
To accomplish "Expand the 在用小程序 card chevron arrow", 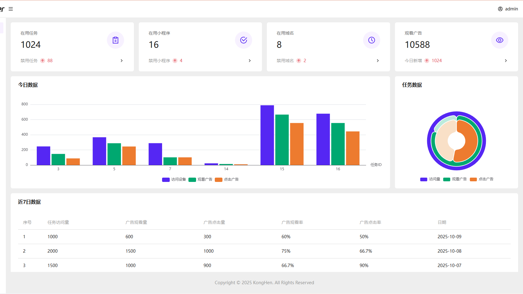I will (250, 61).
